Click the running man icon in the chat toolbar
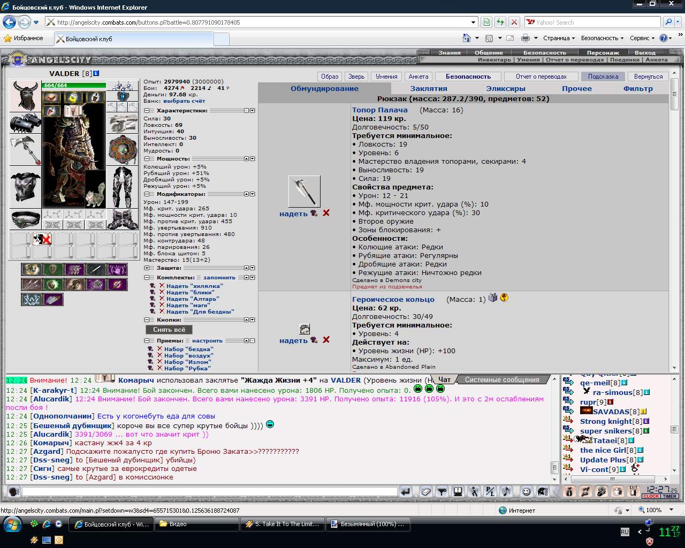Viewport: 685px width, 548px height. coord(474,491)
